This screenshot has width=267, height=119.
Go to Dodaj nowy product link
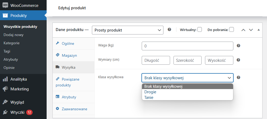(14, 35)
